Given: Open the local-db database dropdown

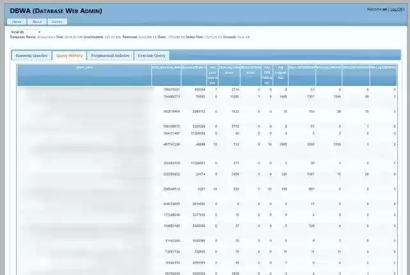Looking at the screenshot, I should point(26,32).
